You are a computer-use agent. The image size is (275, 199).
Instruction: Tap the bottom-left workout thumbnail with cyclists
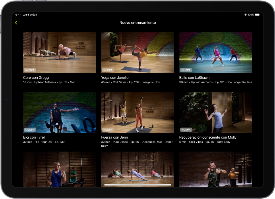click(x=59, y=170)
